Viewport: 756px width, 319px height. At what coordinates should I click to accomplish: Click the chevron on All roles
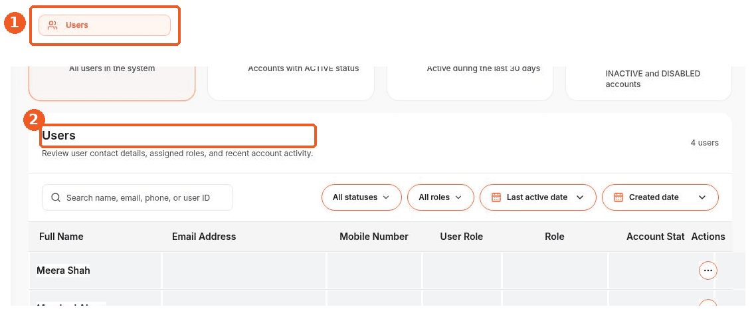(x=458, y=197)
